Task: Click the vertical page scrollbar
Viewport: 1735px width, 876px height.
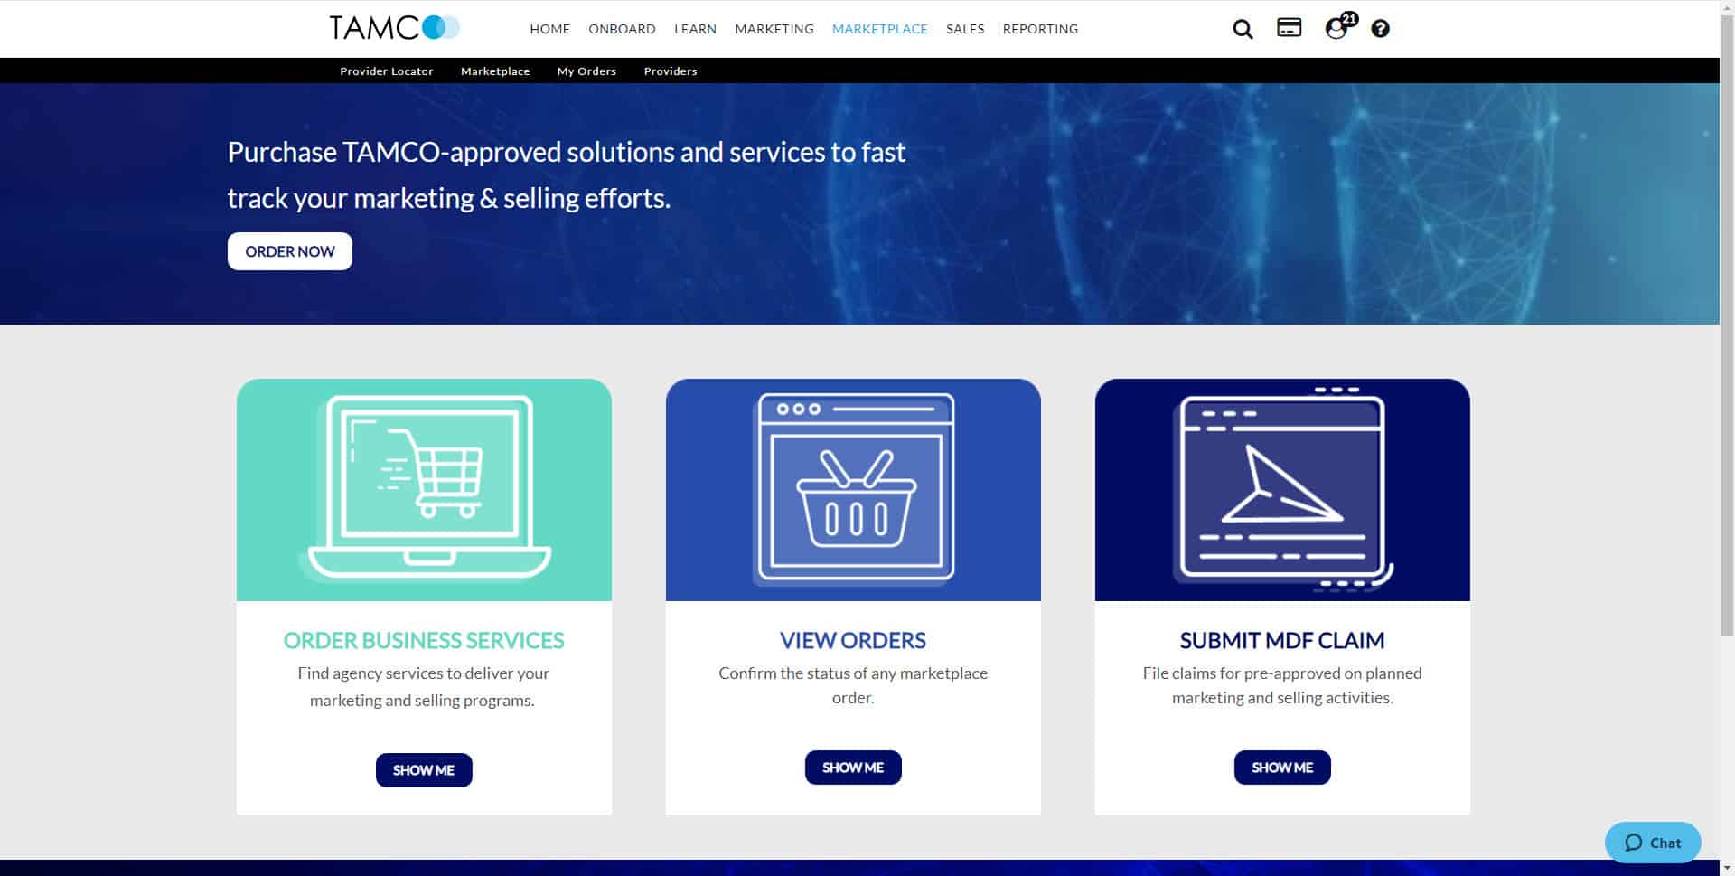Action: coord(1727,362)
